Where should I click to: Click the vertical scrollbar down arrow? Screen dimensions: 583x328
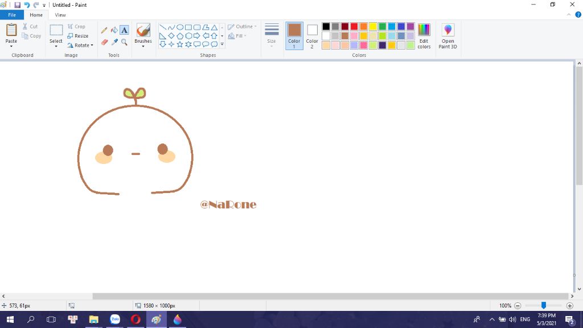(x=579, y=289)
